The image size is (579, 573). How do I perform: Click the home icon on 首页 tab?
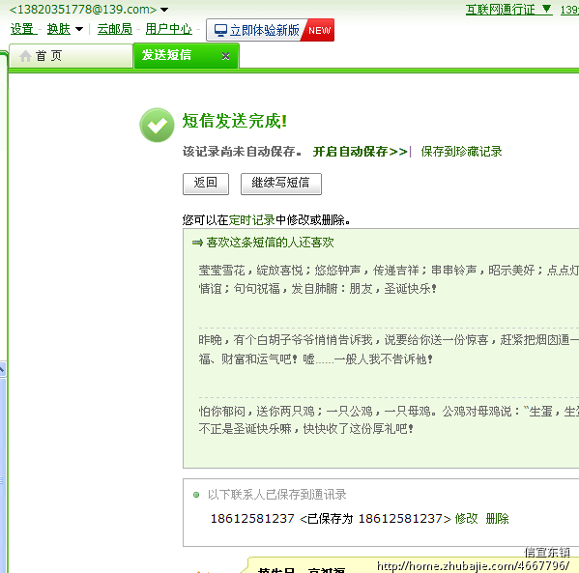pyautogui.click(x=25, y=56)
